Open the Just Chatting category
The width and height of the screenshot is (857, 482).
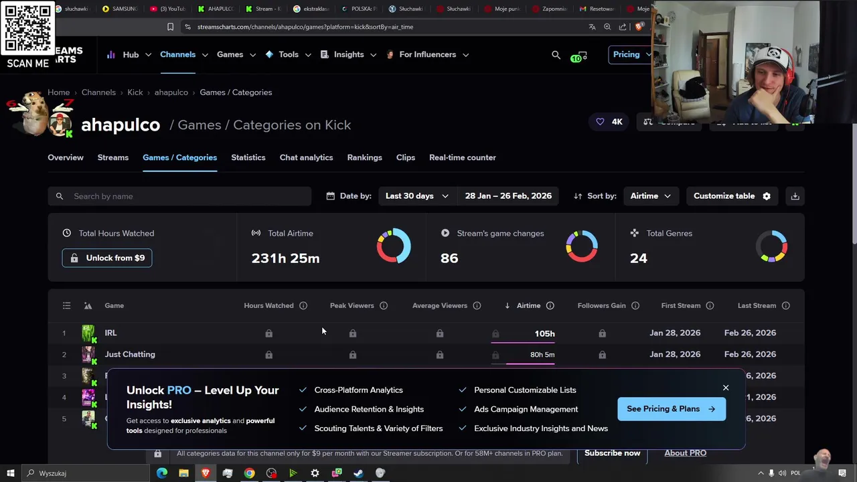coord(130,354)
